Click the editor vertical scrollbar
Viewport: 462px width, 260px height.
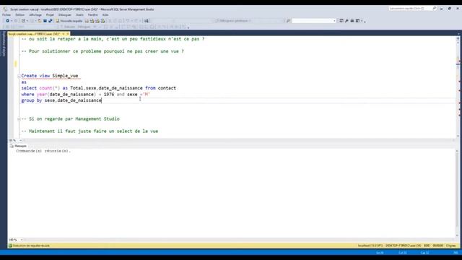(x=458, y=87)
